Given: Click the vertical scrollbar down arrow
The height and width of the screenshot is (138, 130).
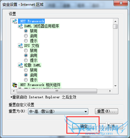Looking at the screenshot, I should click(115, 86).
